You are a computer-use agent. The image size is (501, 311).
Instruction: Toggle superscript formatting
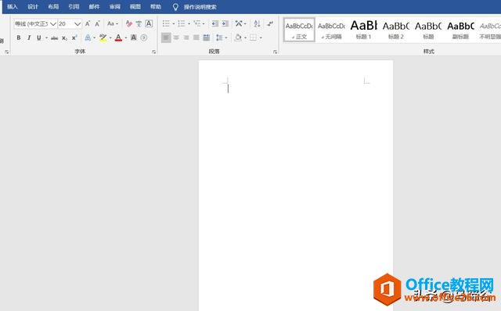74,38
